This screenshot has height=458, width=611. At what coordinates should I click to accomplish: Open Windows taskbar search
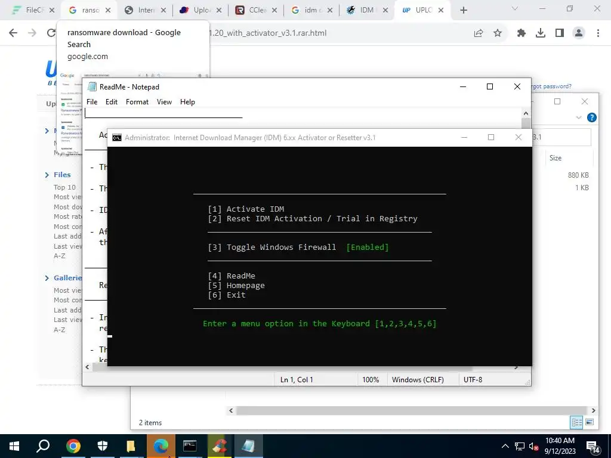click(x=43, y=446)
